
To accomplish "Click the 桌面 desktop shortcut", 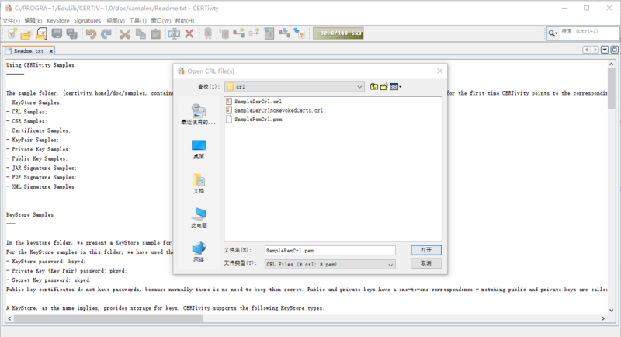I will [x=199, y=149].
